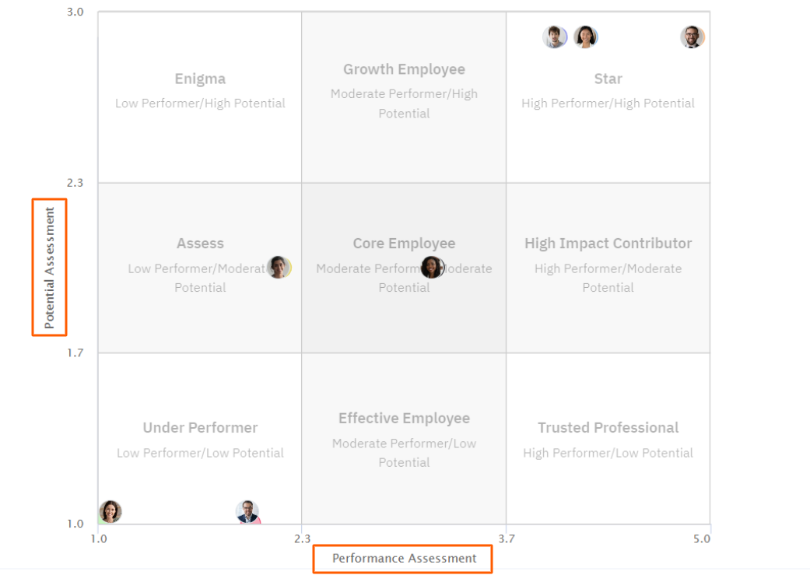This screenshot has width=810, height=575.
Task: Select the employee avatar in Core Employee box
Action: click(x=432, y=267)
